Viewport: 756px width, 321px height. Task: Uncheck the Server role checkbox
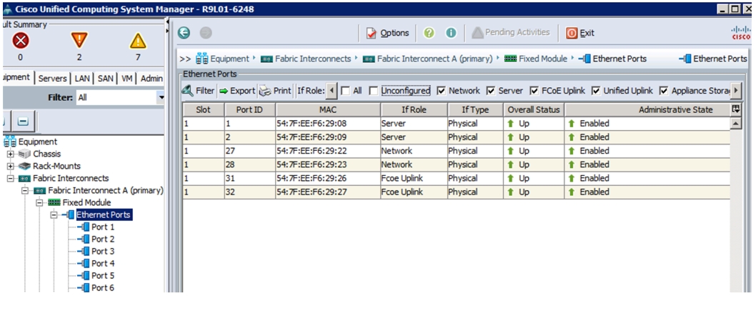(x=491, y=91)
